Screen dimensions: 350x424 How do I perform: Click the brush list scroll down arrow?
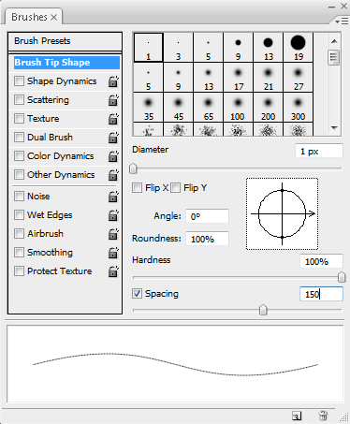(x=334, y=127)
